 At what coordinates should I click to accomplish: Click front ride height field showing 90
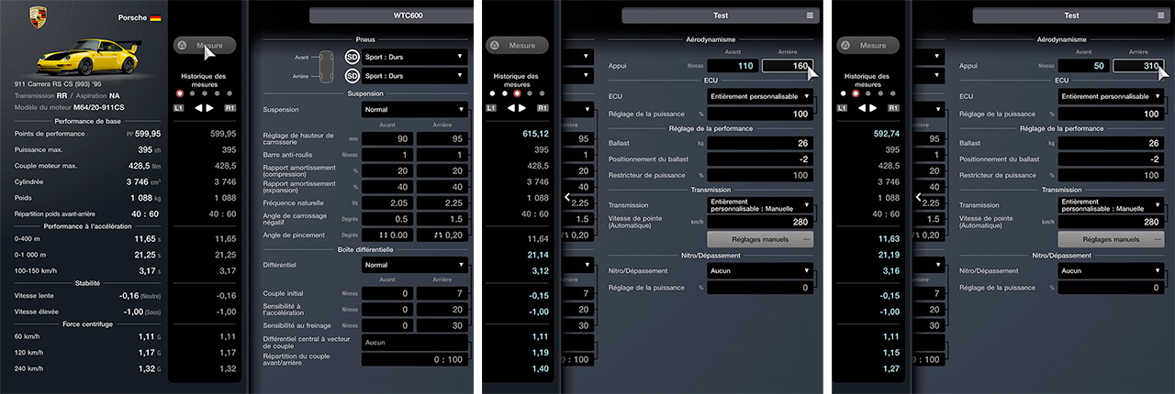click(387, 139)
